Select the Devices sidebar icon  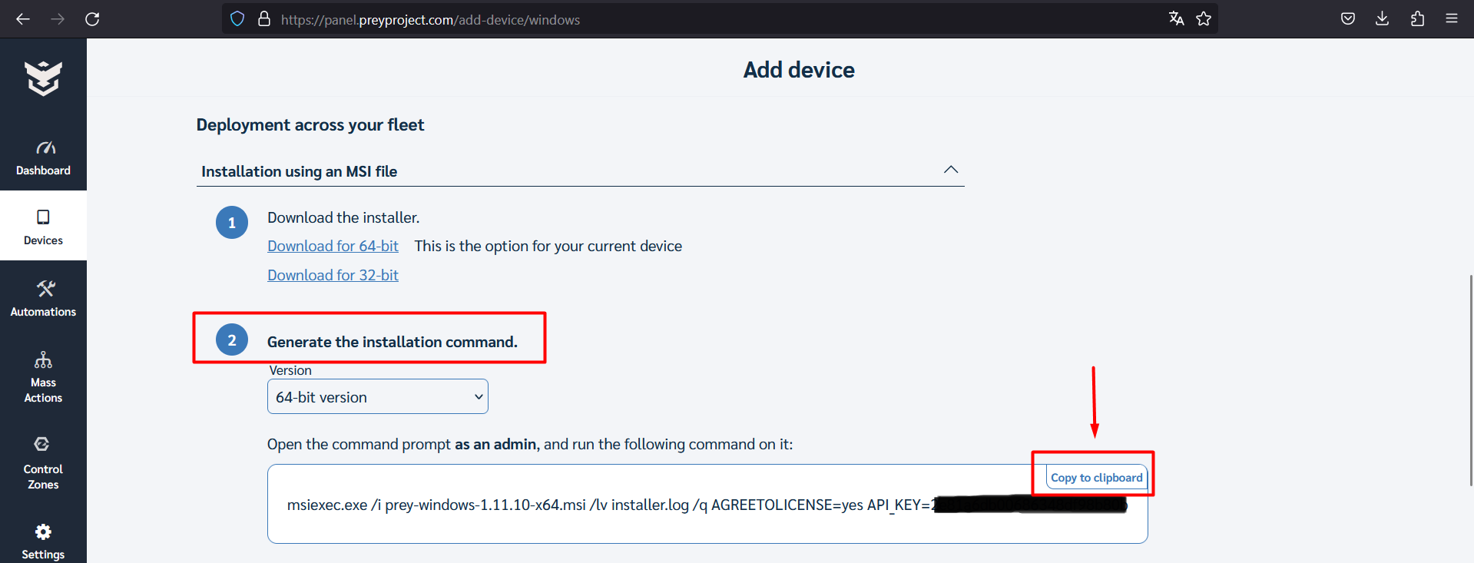[43, 227]
